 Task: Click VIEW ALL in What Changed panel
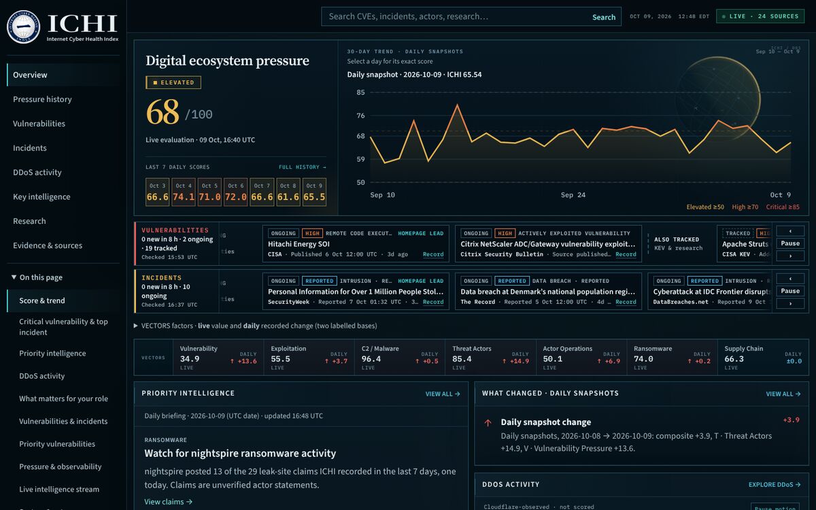783,394
